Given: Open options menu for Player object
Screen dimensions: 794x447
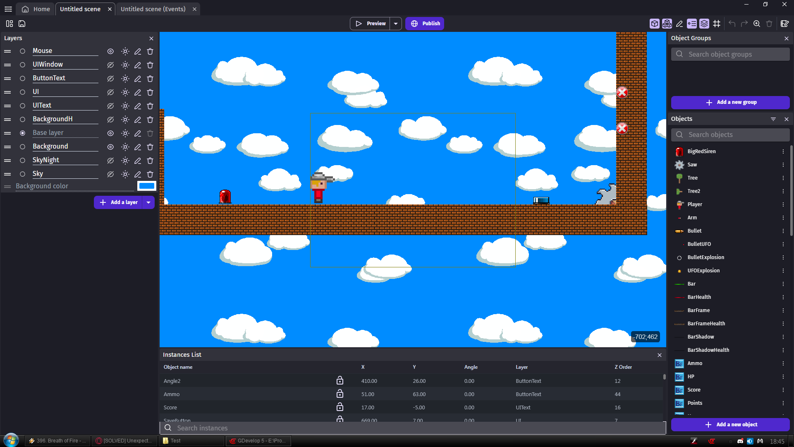Looking at the screenshot, I should click(783, 204).
